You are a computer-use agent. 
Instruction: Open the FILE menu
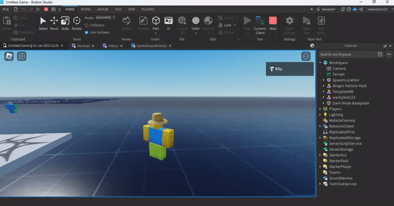6,9
